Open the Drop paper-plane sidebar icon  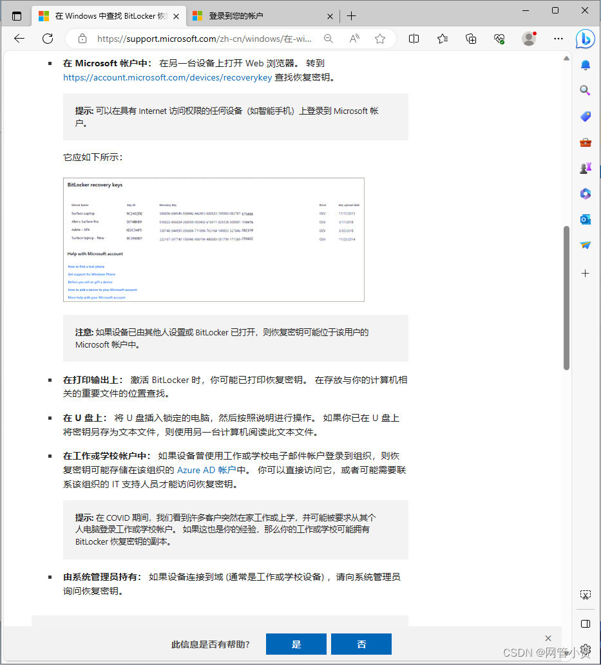pos(584,245)
